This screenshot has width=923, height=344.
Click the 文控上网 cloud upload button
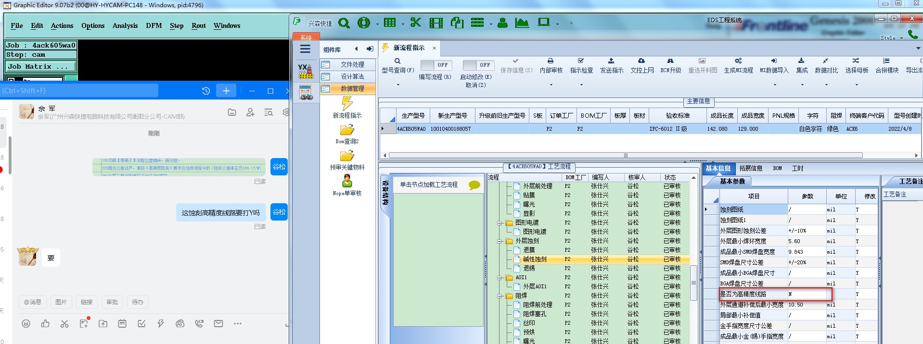[x=641, y=66]
